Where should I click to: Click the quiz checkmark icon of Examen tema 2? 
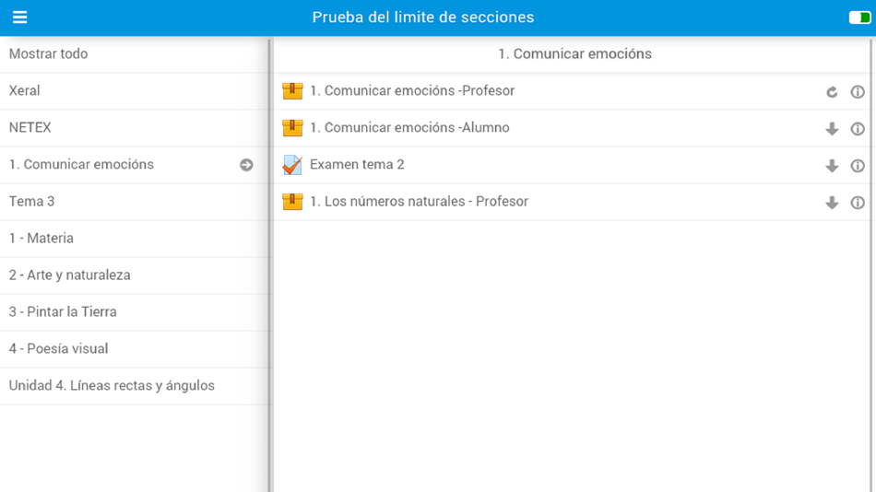(292, 165)
